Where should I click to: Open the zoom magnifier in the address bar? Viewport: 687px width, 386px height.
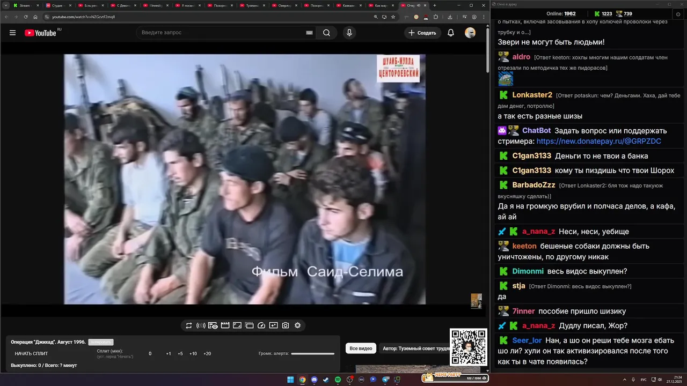(x=376, y=17)
